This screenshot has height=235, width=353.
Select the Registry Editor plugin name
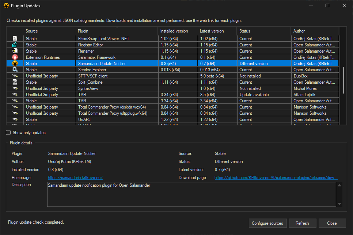coord(91,45)
